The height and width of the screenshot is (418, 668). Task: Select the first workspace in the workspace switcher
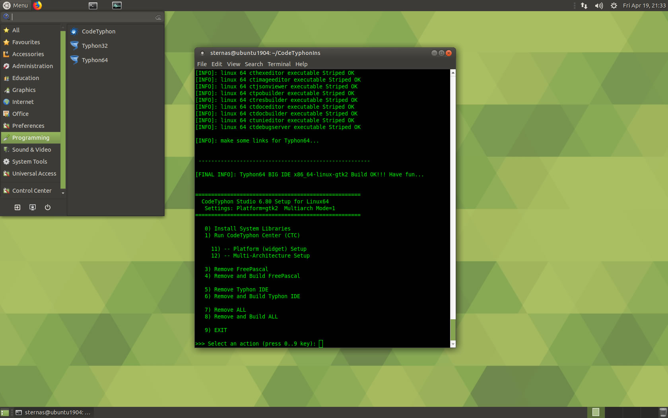(596, 412)
